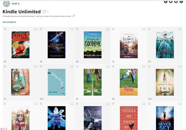
Task: Open the TAG INTERESTS link
Action: (x=9, y=22)
